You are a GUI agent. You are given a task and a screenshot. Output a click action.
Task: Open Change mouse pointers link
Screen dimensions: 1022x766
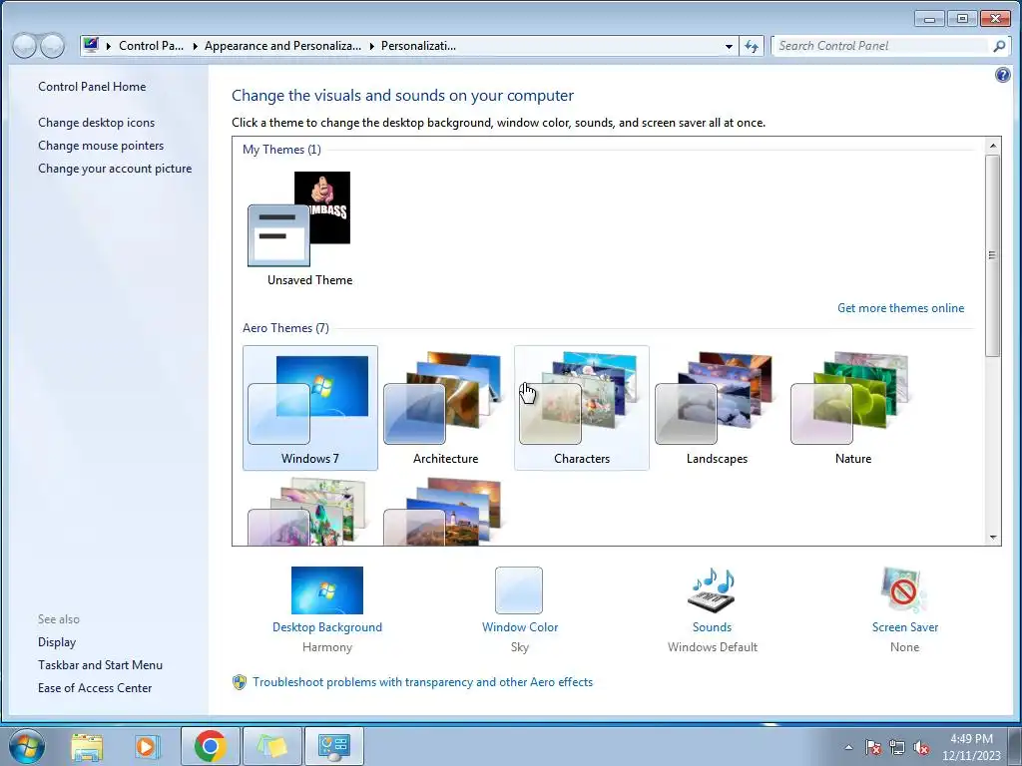tap(101, 146)
